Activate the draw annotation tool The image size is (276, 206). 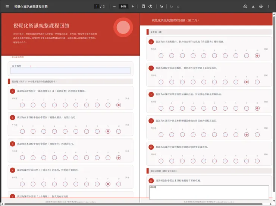click(161, 6)
